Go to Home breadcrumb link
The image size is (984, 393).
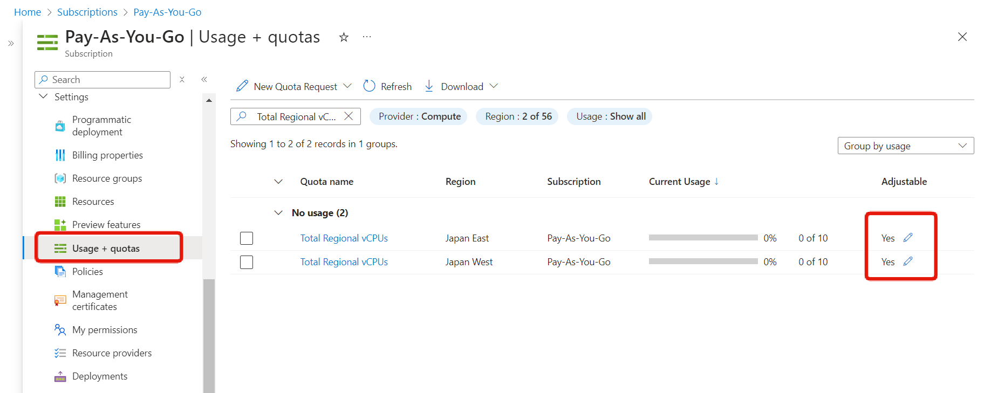tap(28, 12)
